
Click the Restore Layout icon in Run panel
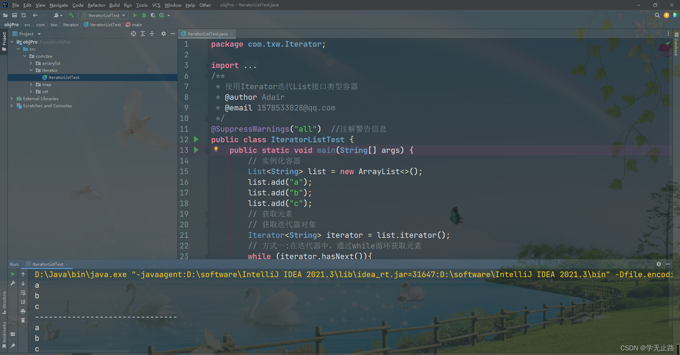click(13, 334)
